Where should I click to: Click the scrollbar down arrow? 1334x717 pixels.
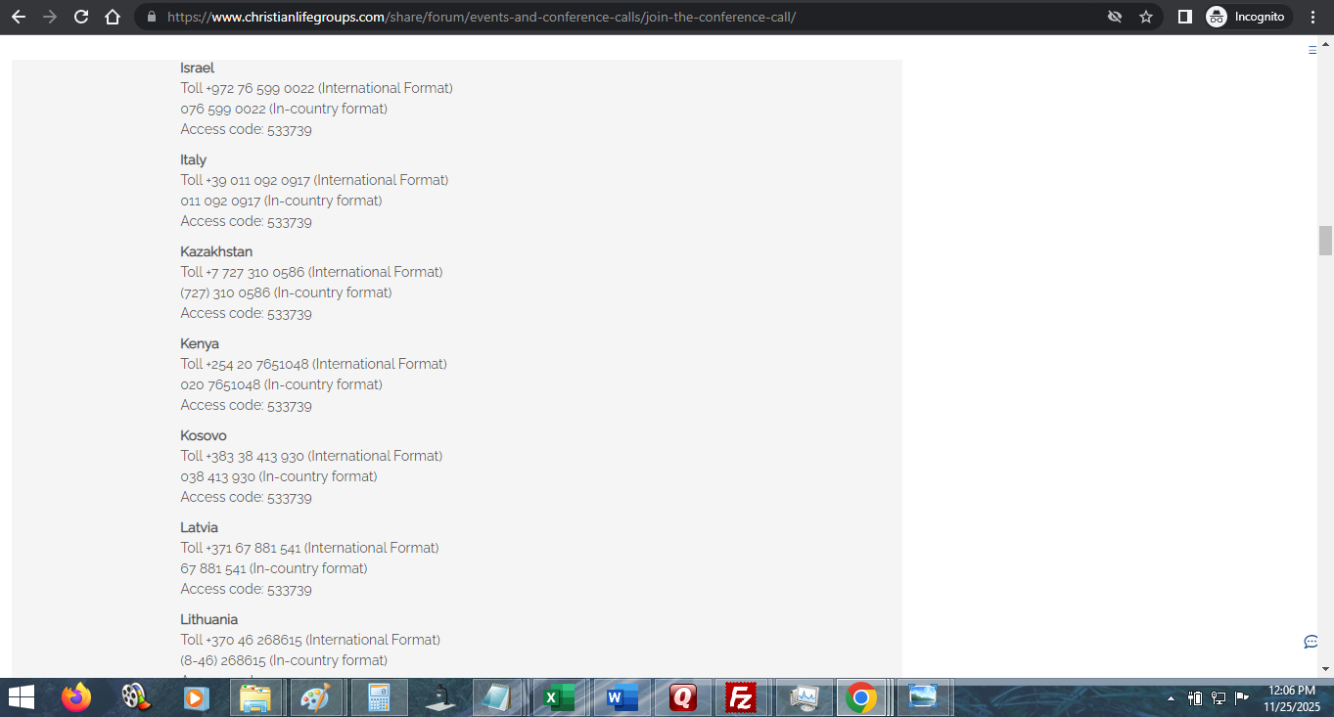pos(1325,669)
